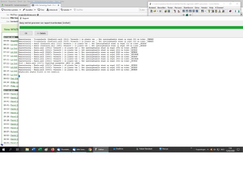Open the Bestand menu in Aldfaer

[x=152, y=7]
